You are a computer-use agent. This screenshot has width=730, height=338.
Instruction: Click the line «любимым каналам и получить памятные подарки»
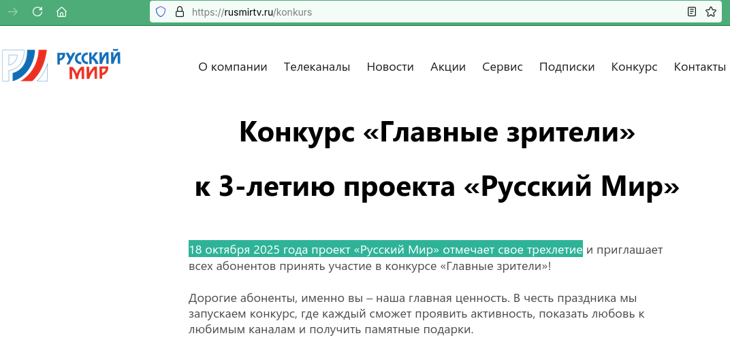click(331, 330)
